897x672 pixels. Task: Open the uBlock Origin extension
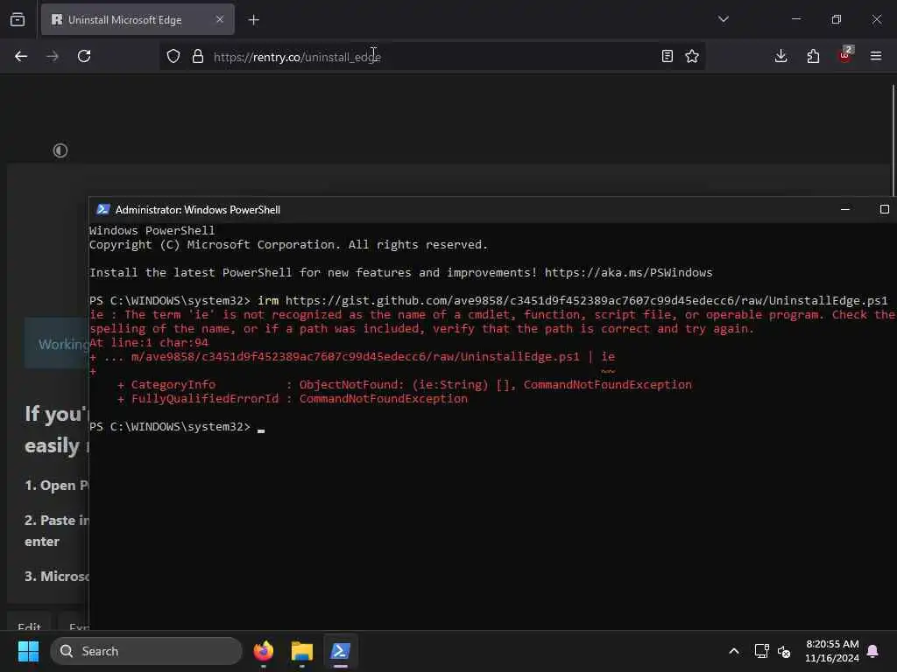(x=845, y=55)
